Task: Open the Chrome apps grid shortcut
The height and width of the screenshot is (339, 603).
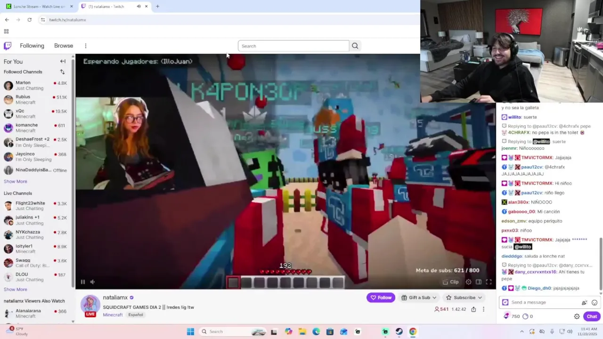Action: click(6, 32)
